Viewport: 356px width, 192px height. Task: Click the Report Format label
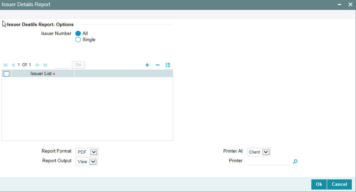click(x=56, y=151)
